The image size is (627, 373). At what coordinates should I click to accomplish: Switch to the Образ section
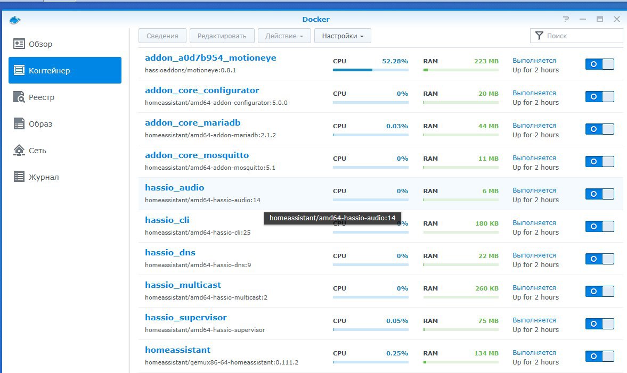point(65,123)
